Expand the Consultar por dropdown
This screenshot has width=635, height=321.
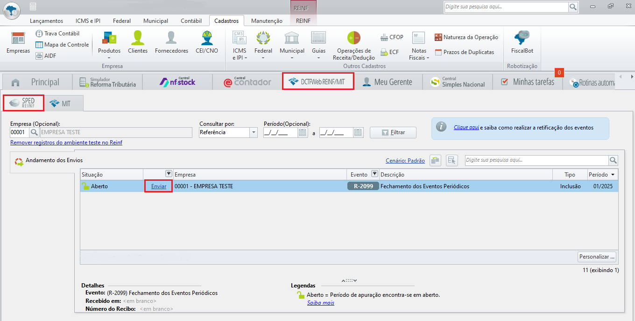[x=254, y=133]
